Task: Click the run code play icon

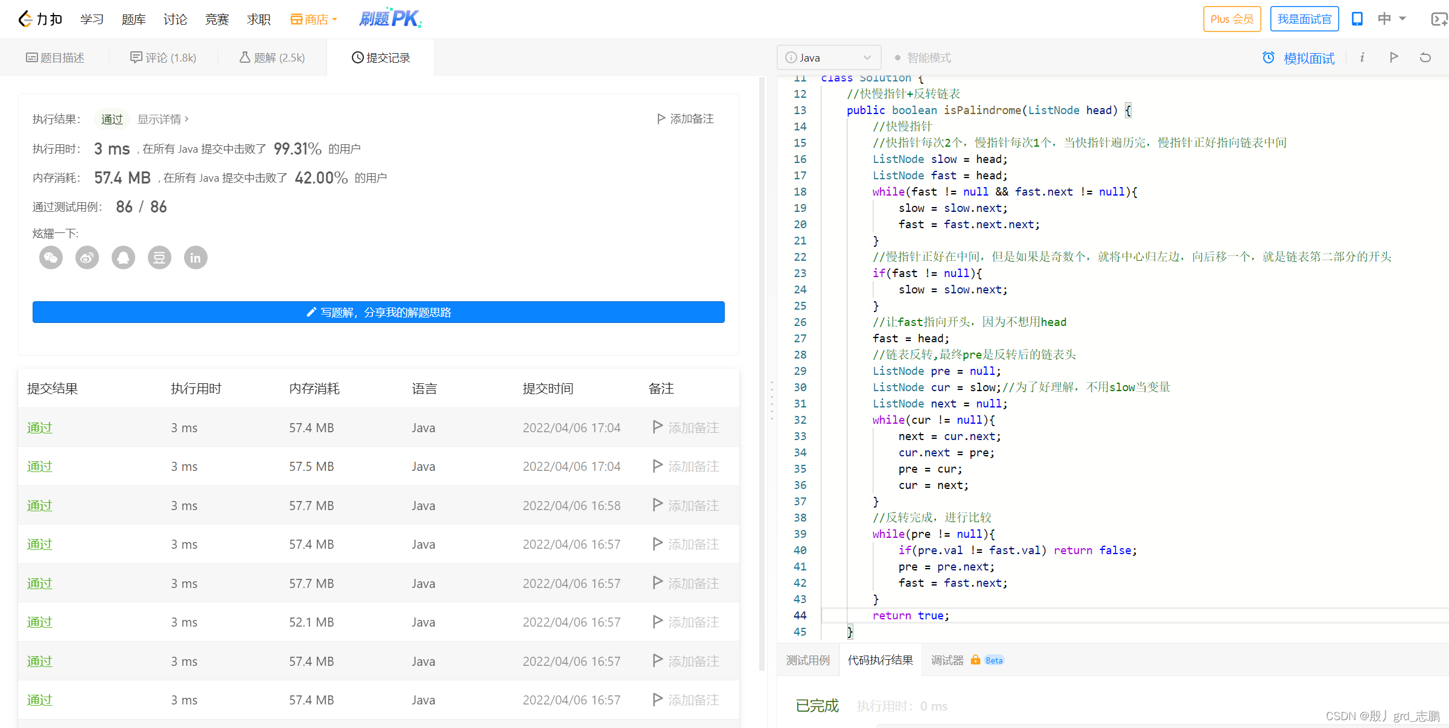Action: (1393, 57)
